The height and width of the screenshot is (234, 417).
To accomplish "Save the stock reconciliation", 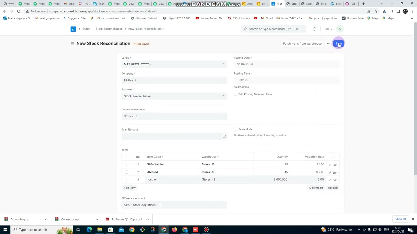I will [338, 44].
